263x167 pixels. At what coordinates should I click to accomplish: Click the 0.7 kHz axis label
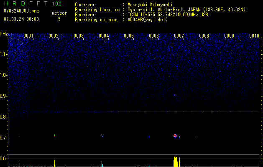pyautogui.click(x=3, y=138)
